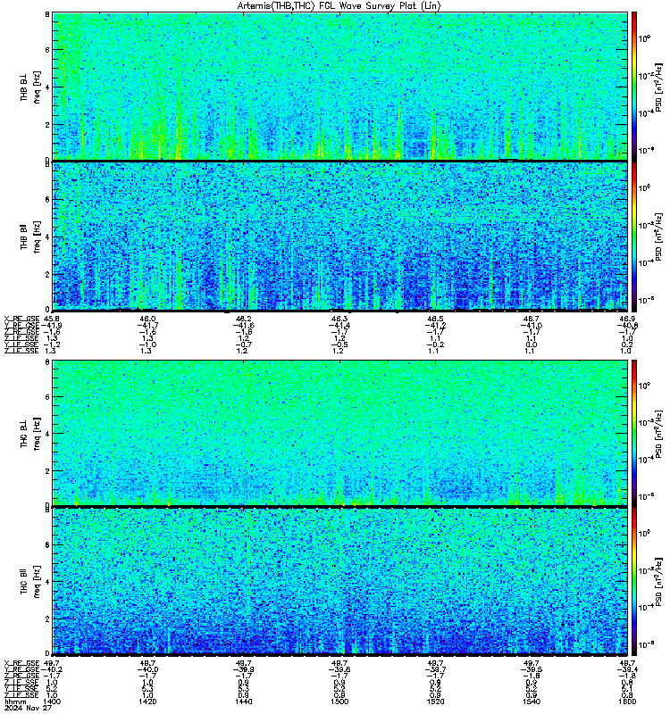Click the 1500 time label

pos(339,702)
